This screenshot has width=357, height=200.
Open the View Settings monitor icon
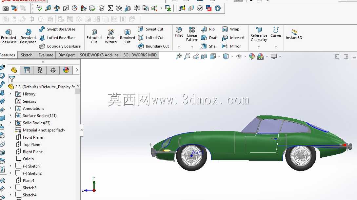click(x=274, y=56)
